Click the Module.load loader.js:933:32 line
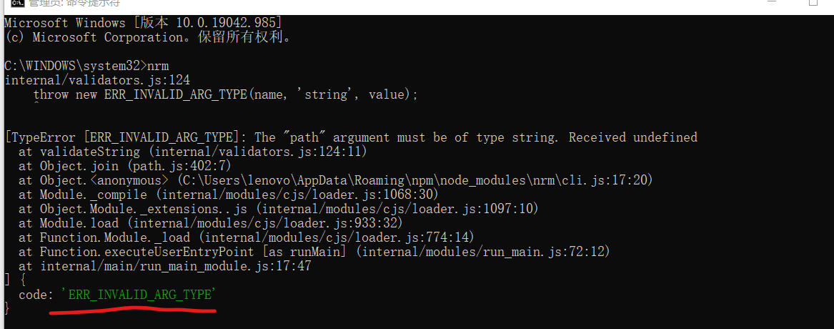The width and height of the screenshot is (834, 329). pyautogui.click(x=211, y=224)
